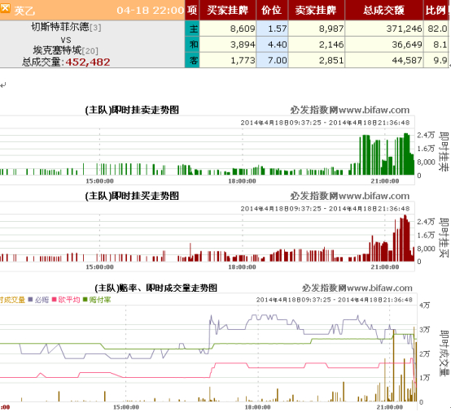
Task: Click seller listing value 2,146
Action: pos(331,45)
